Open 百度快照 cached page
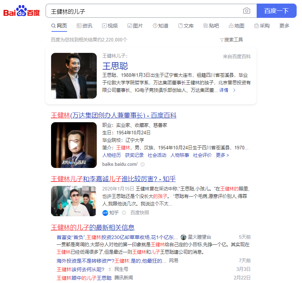This screenshot has height=283, width=302. click(x=140, y=213)
